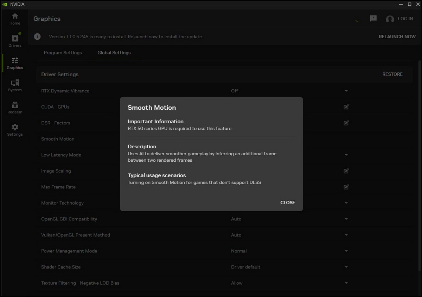The image size is (422, 297).
Task: Open Shader Cache Size dropdown
Action: click(346, 267)
